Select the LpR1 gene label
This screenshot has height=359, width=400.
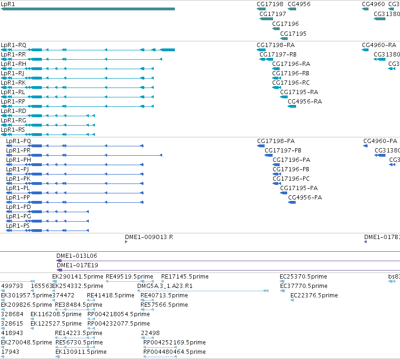(x=8, y=4)
